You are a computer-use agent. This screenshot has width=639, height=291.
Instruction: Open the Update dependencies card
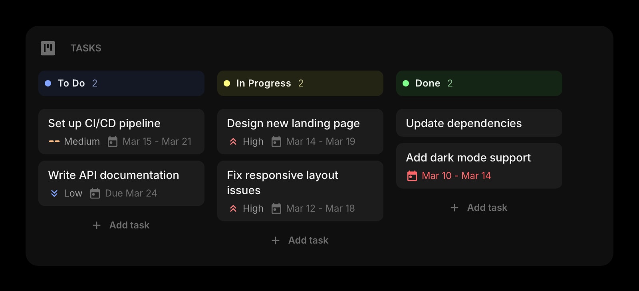pos(479,123)
